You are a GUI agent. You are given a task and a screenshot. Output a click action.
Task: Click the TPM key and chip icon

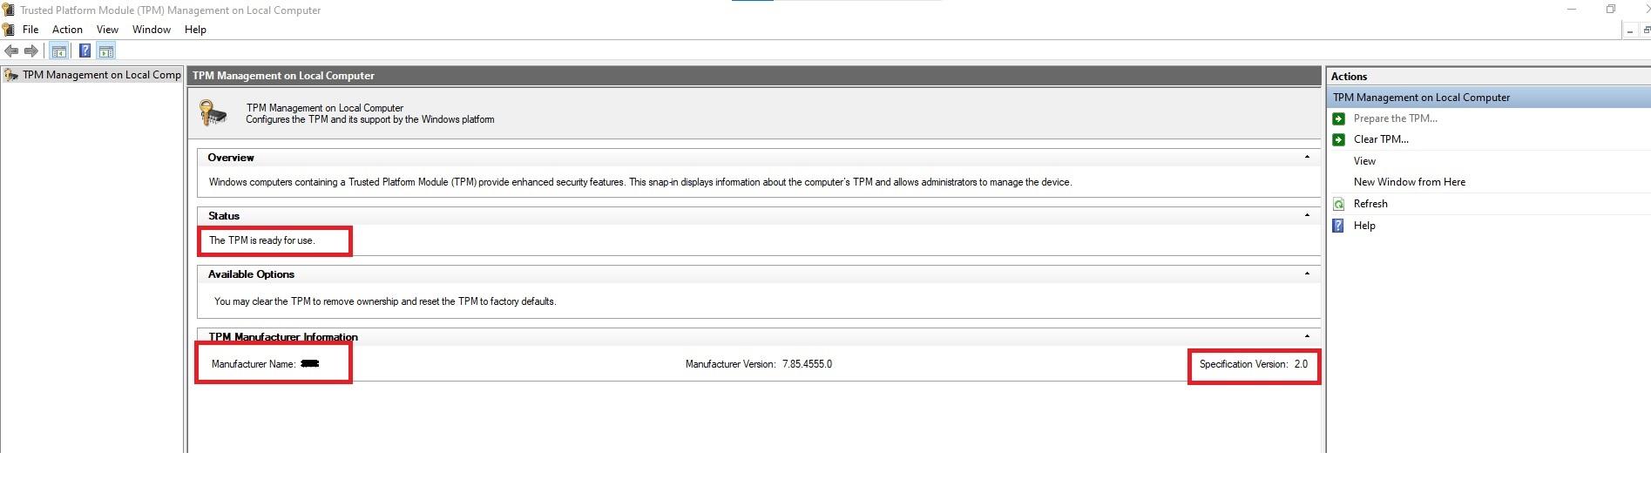point(213,113)
